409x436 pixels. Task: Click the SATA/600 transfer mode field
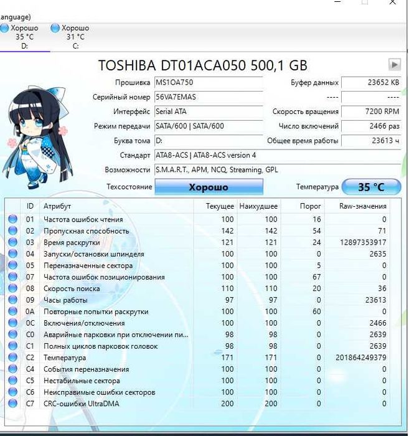coord(209,126)
